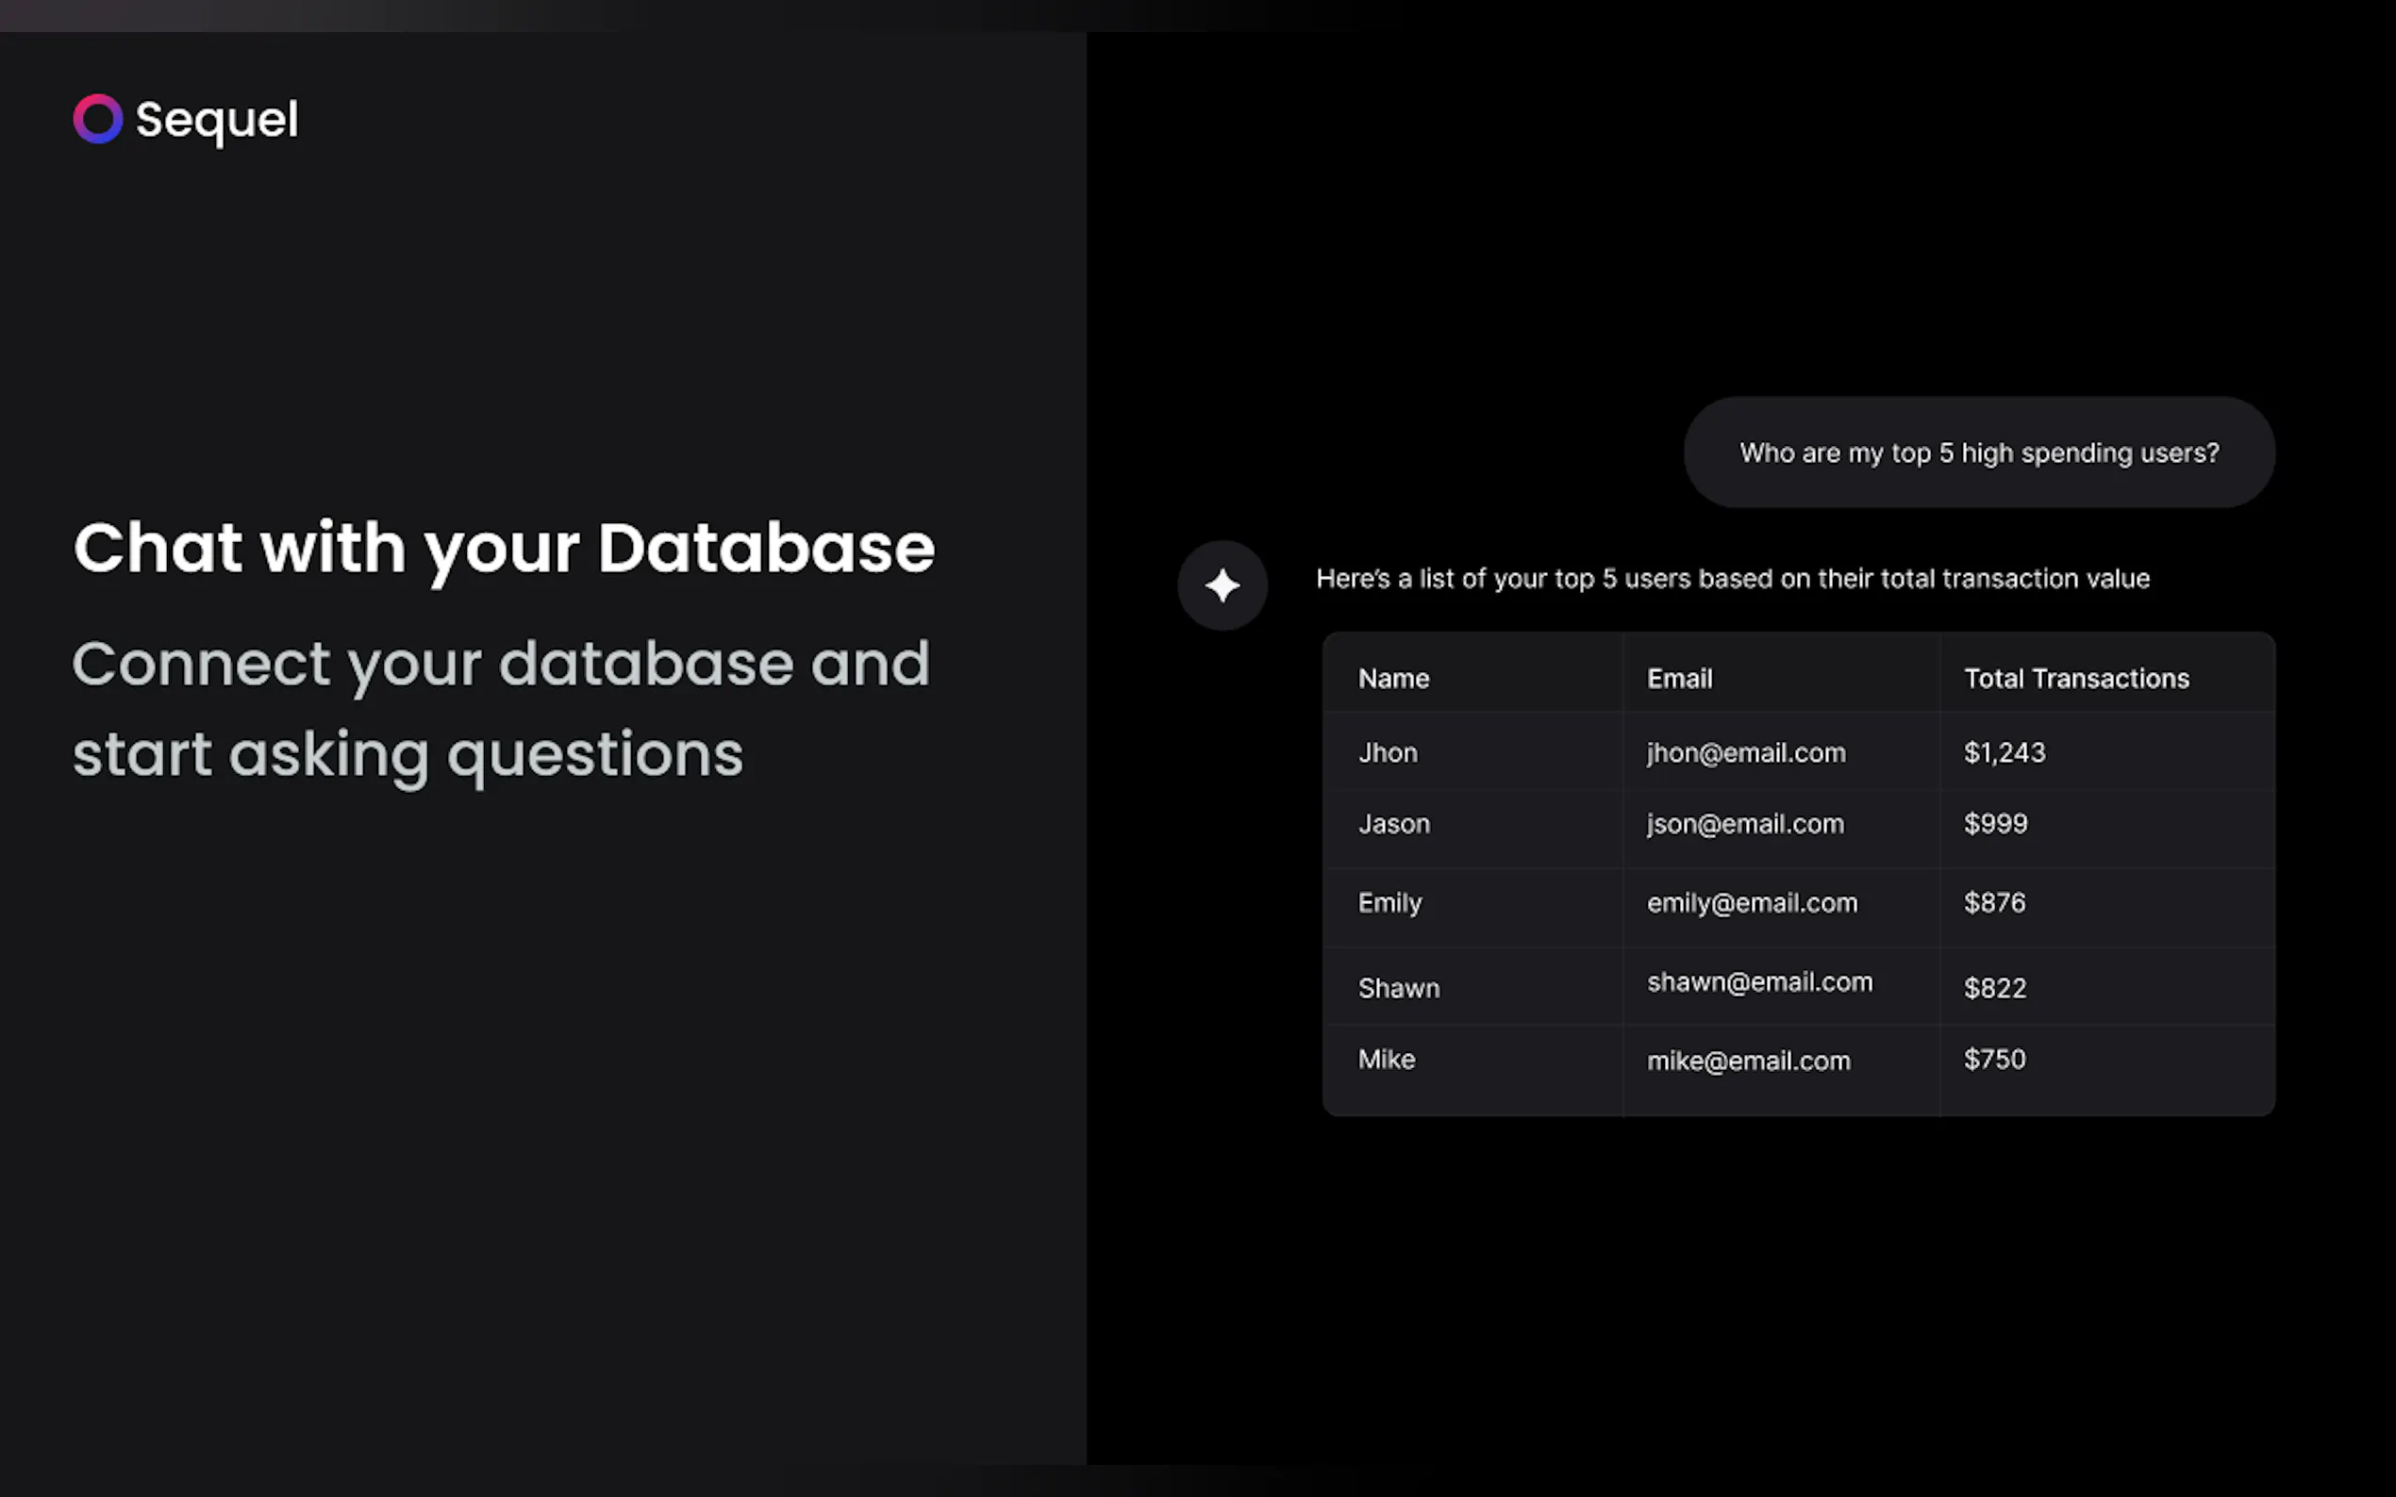Click the 'Chat with your Database' heading
Viewport: 2396px width, 1497px height.
point(503,548)
